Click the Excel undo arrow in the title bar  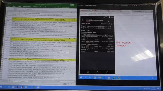pyautogui.click(x=11, y=4)
